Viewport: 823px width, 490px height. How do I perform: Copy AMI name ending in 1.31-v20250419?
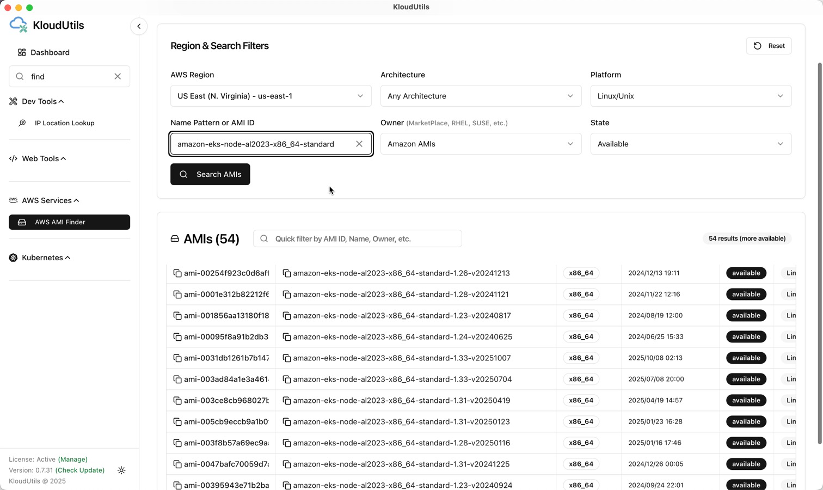[287, 401]
